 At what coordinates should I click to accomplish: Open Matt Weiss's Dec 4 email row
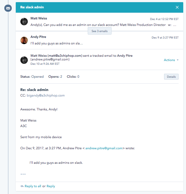[99, 22]
